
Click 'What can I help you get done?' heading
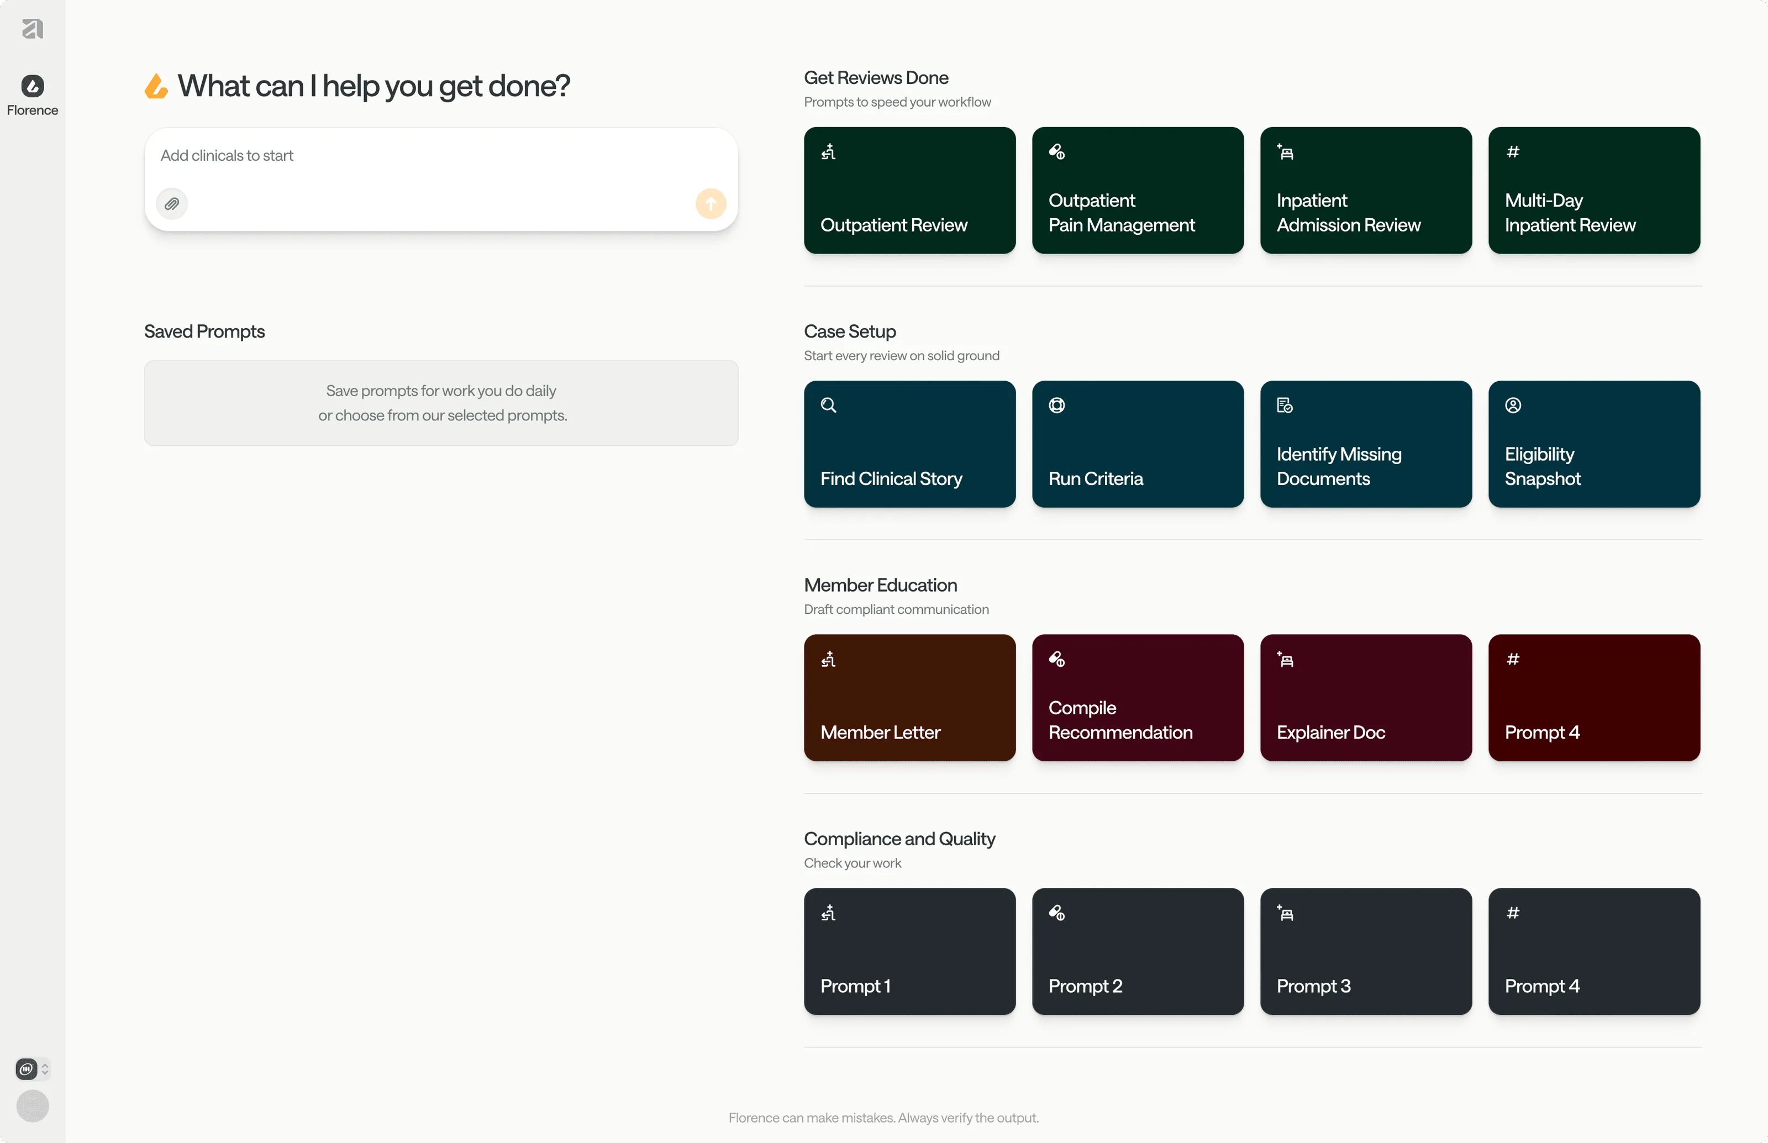point(374,87)
